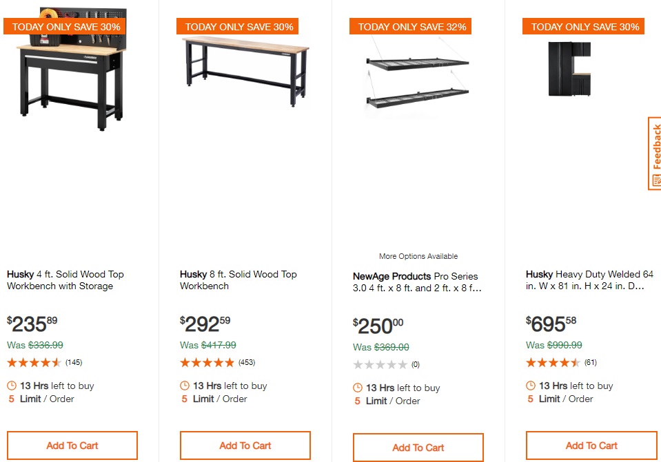
Task: Click star rating of Husky 4 ft. workbench
Action: coord(34,363)
